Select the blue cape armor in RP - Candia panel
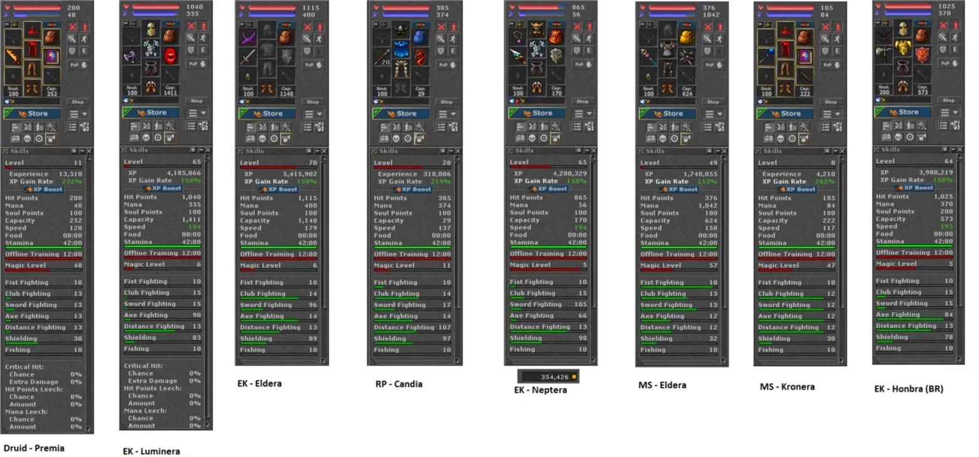 point(401,50)
